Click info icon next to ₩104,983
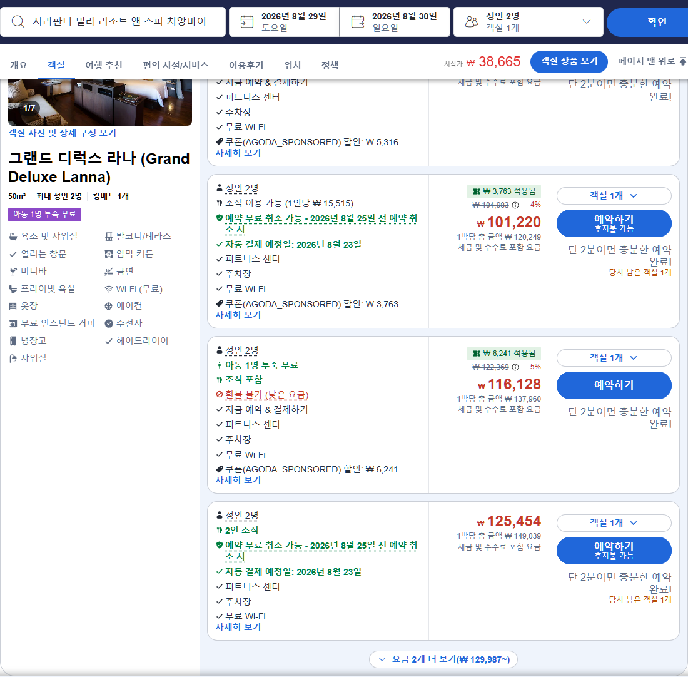The height and width of the screenshot is (677, 688). click(x=515, y=205)
